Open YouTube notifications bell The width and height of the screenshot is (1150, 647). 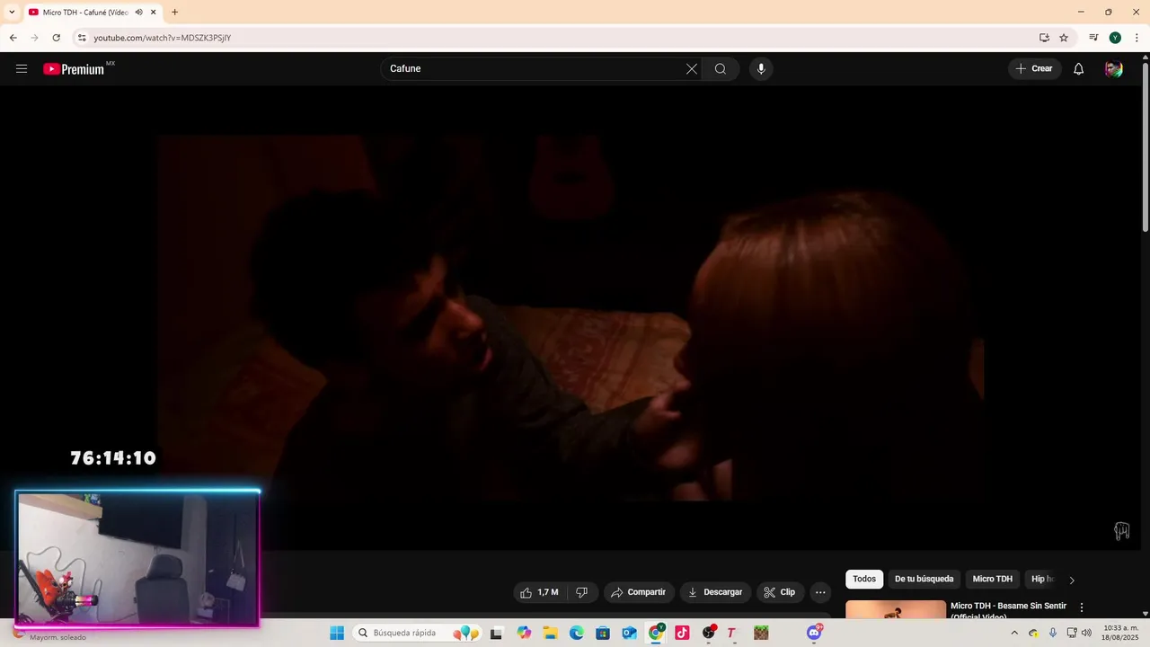(1078, 69)
